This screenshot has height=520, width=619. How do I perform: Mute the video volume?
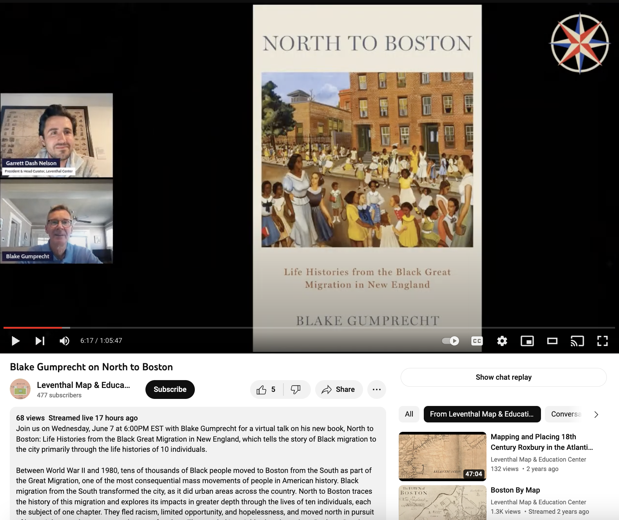coord(65,341)
